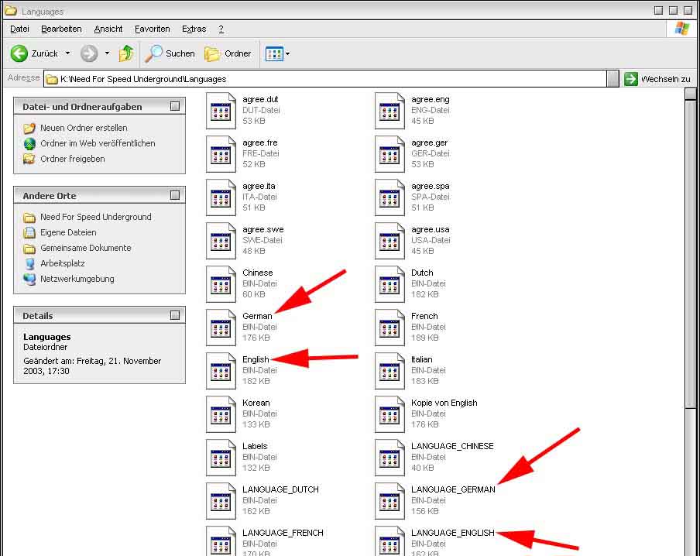Click the Wechseln zu go button
This screenshot has width=700, height=556.
[x=657, y=79]
